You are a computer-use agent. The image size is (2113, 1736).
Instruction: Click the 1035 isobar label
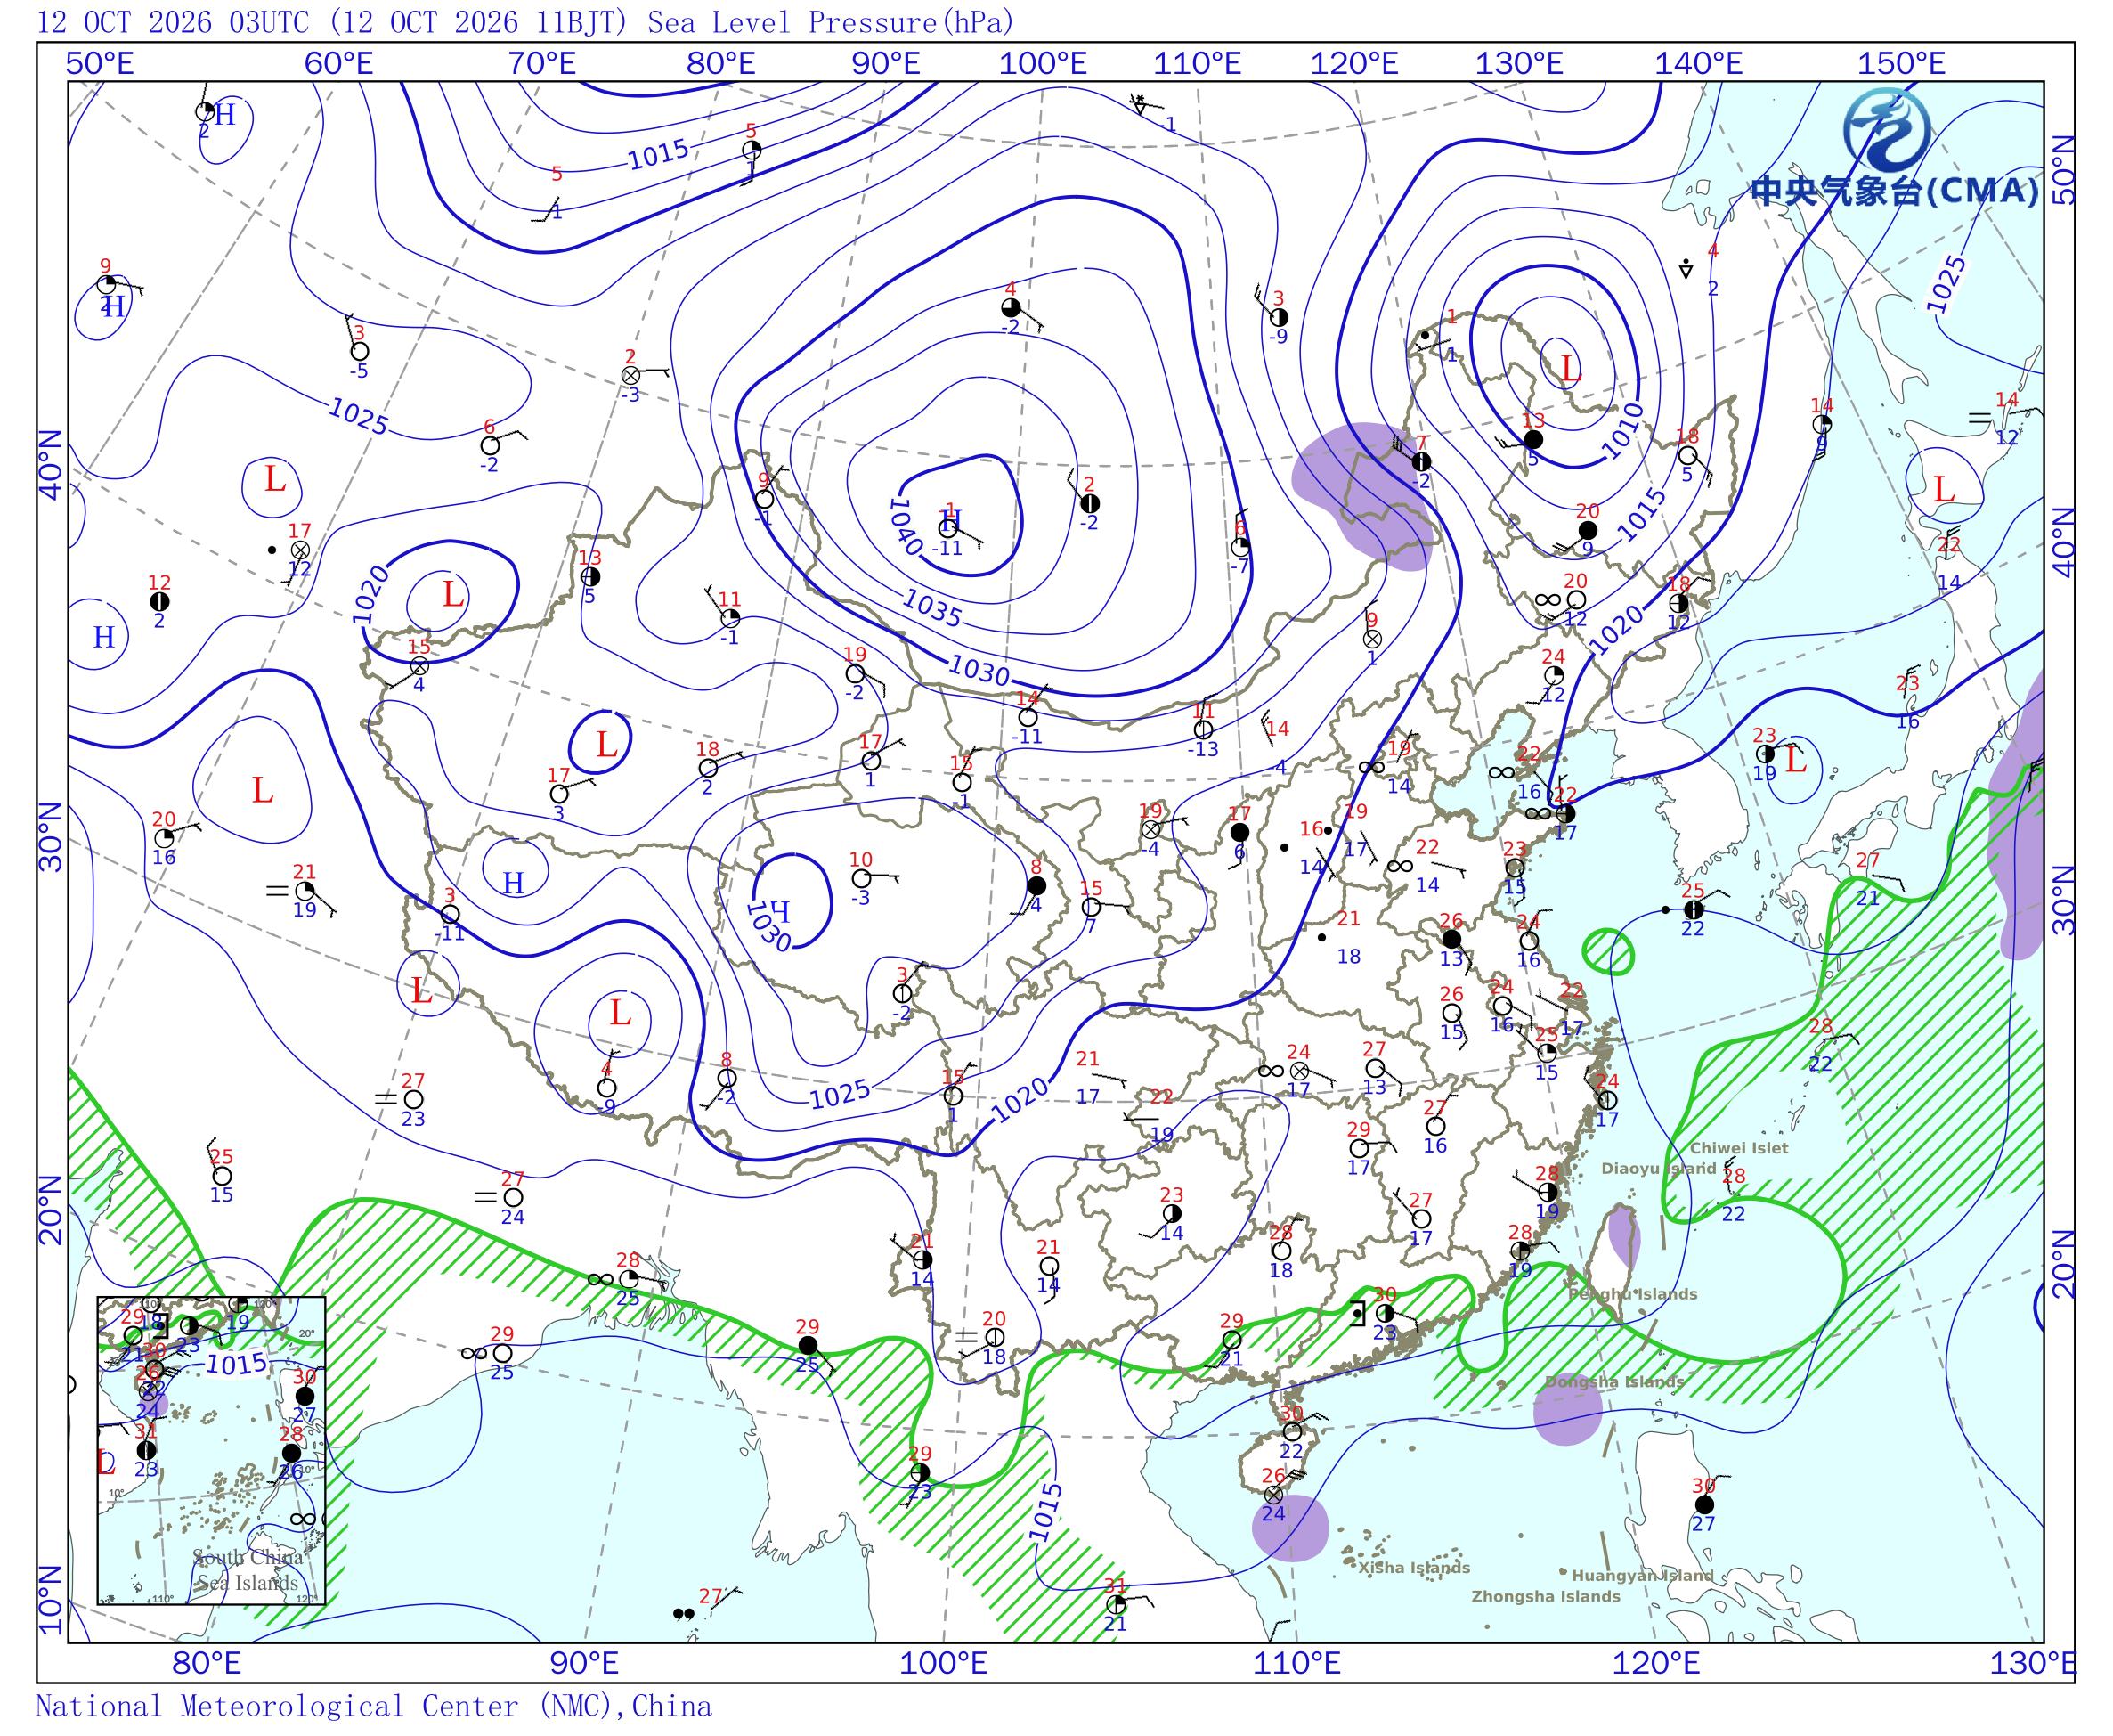tap(931, 608)
